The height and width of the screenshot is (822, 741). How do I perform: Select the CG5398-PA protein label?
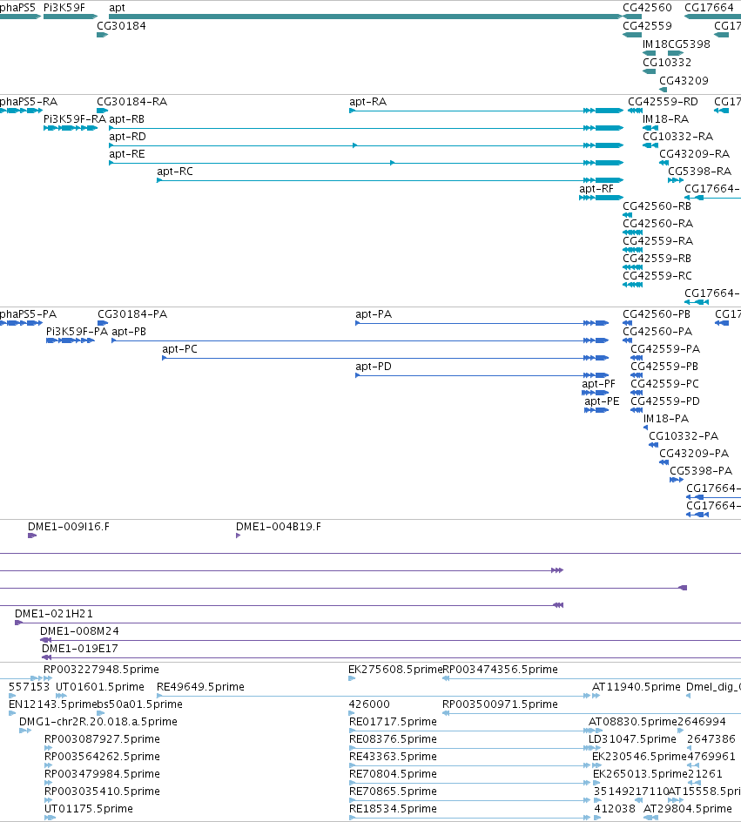pyautogui.click(x=701, y=471)
